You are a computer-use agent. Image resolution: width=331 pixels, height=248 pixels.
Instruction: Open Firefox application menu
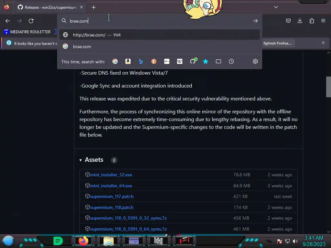323,21
